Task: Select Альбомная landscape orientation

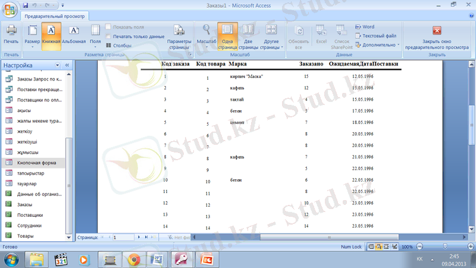Action: (74, 35)
